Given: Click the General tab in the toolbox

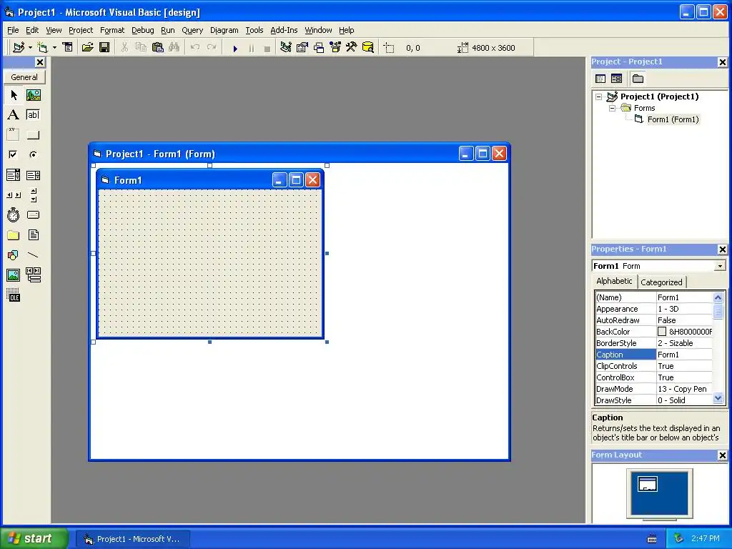Looking at the screenshot, I should point(24,77).
